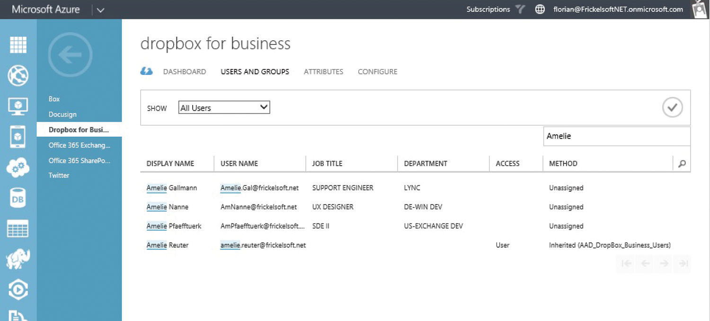Screen dimensions: 710x321
Task: Click the globe language icon in top bar
Action: [540, 9]
